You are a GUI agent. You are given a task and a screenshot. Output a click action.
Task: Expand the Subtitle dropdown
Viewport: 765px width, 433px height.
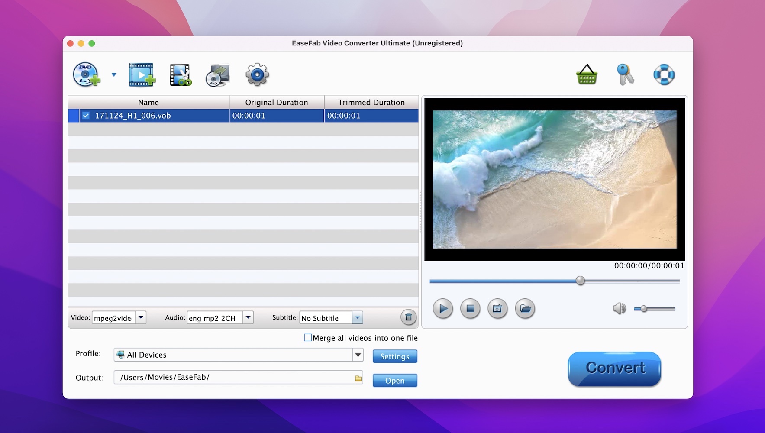(x=357, y=318)
